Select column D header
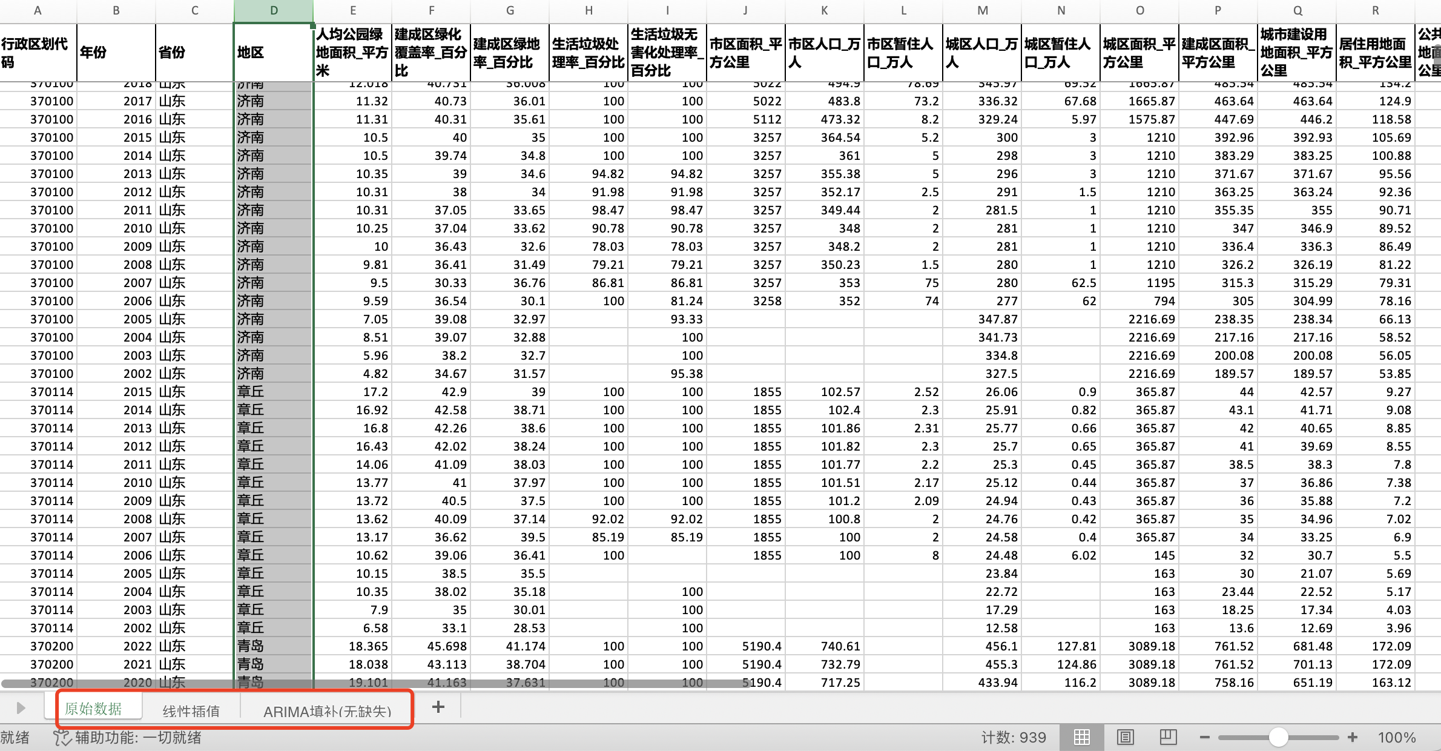Viewport: 1441px width, 751px height. pos(274,10)
